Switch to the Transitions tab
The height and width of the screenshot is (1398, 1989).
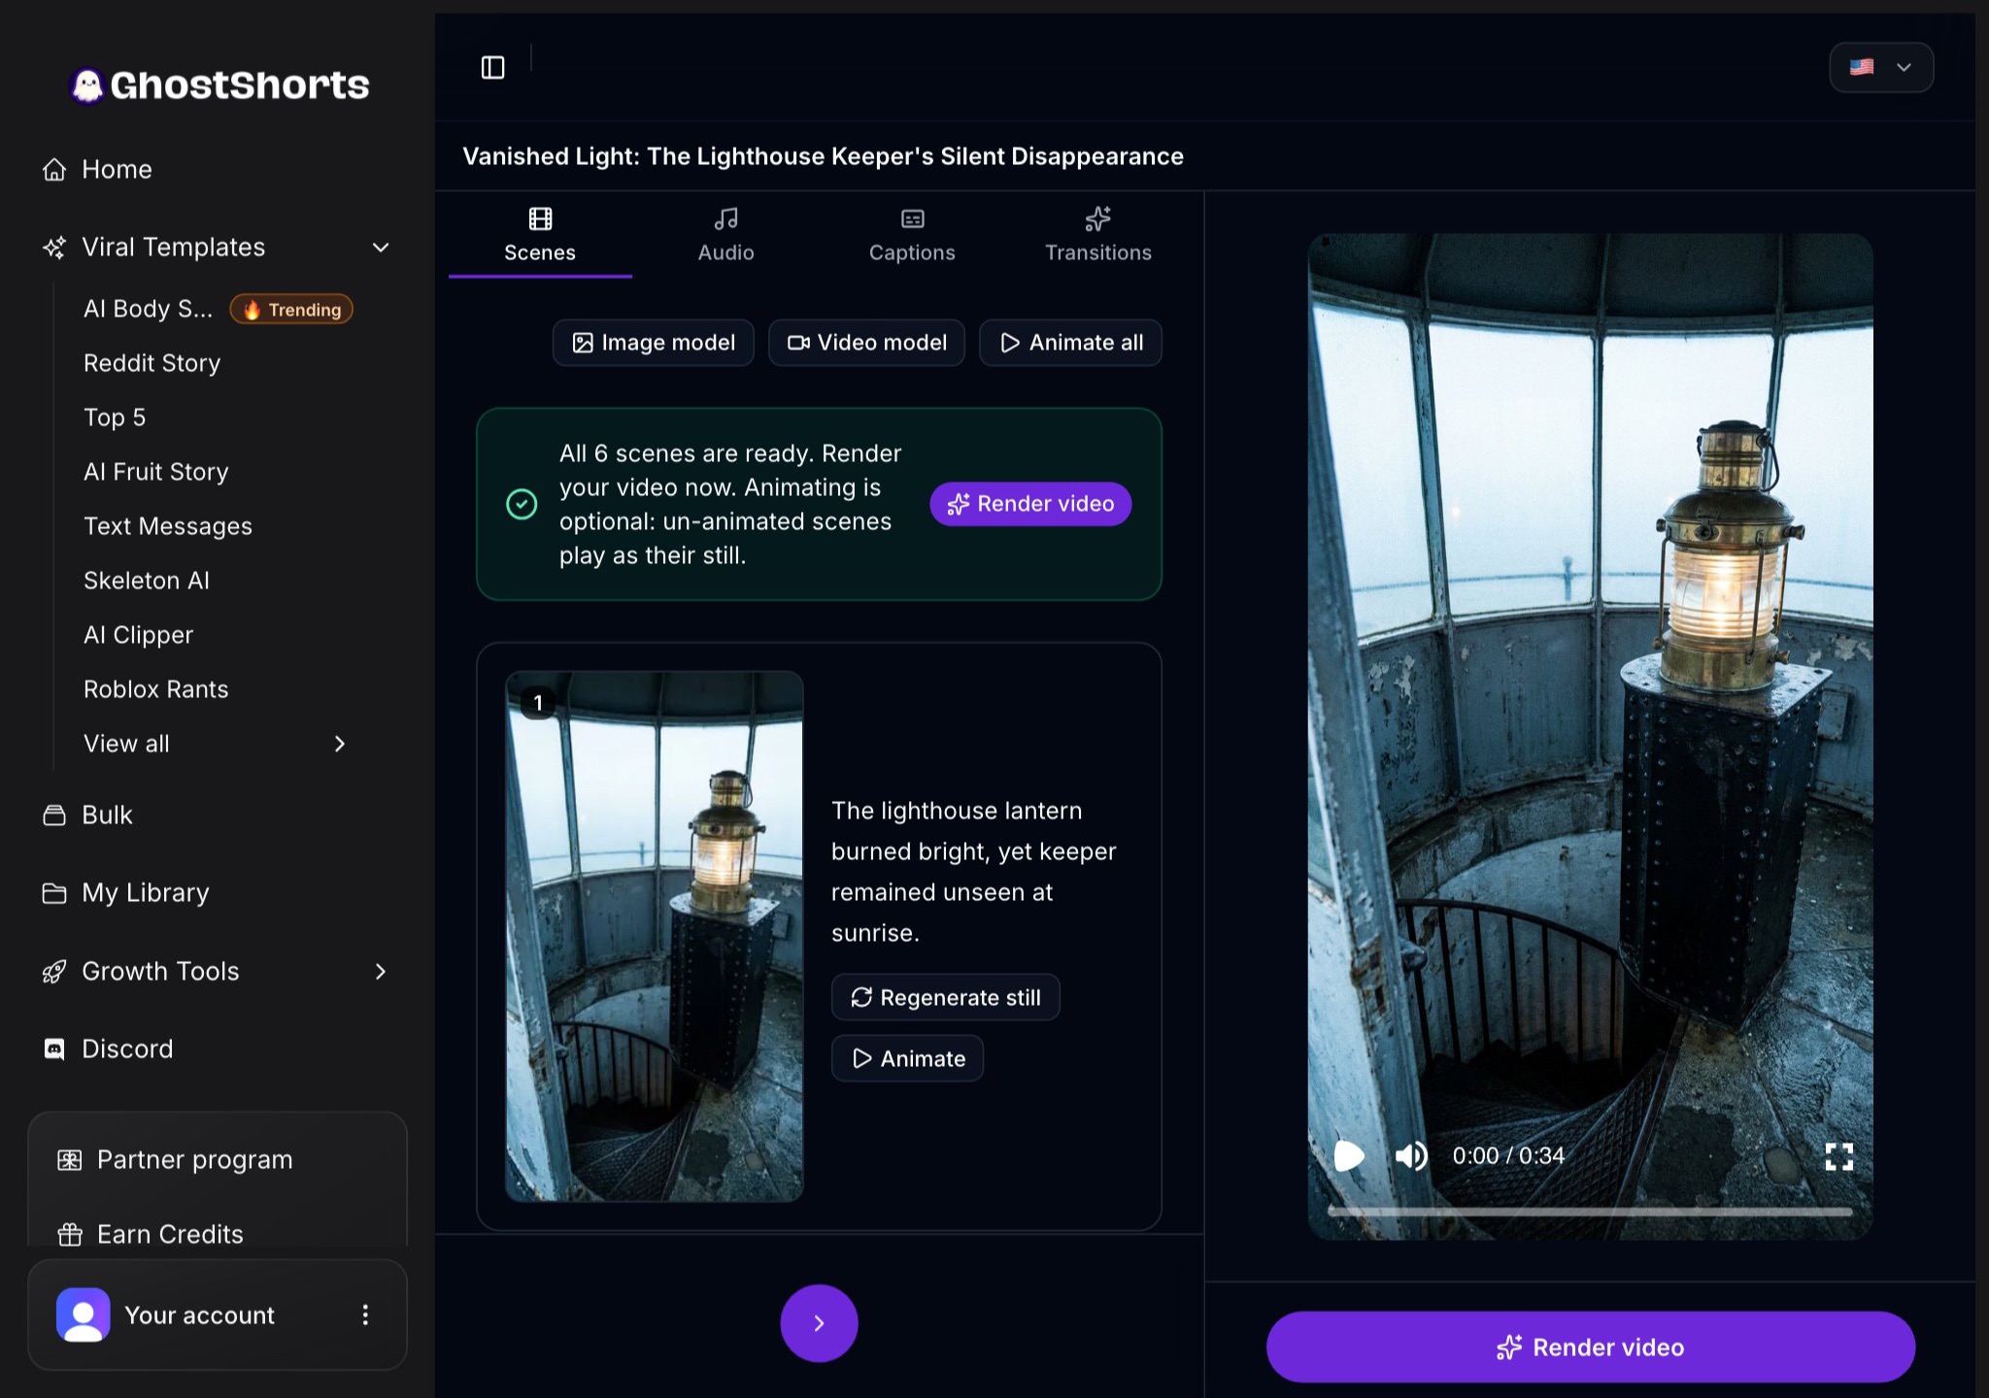1097,236
